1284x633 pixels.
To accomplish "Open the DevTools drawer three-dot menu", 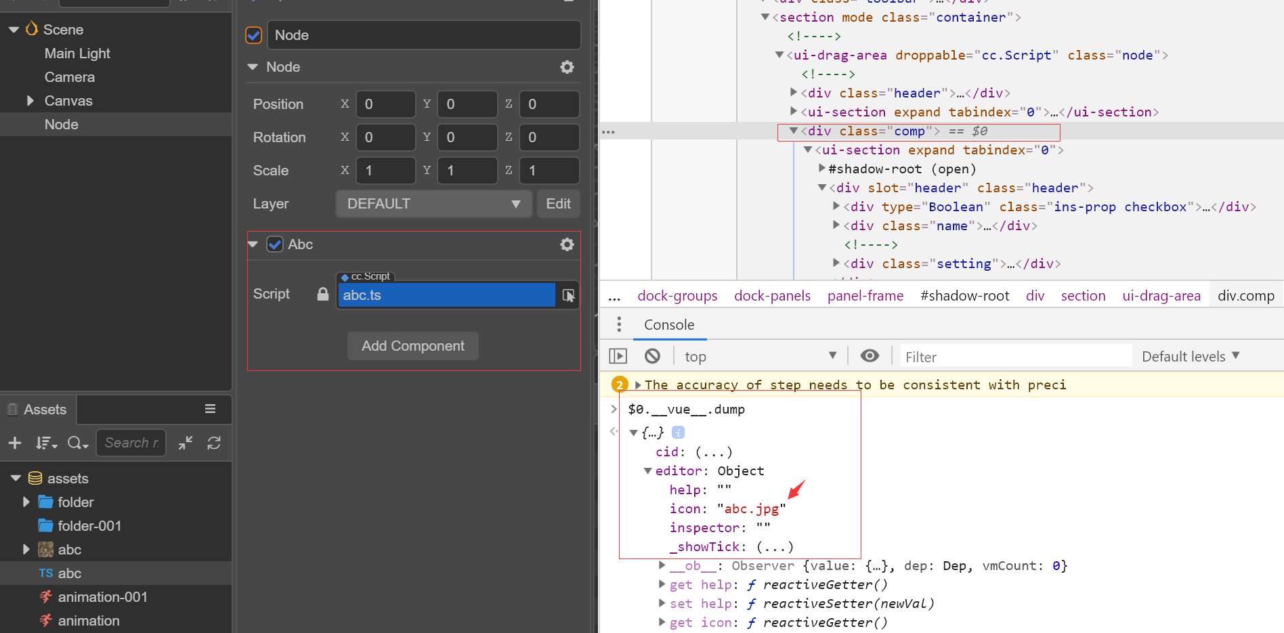I will tap(619, 325).
